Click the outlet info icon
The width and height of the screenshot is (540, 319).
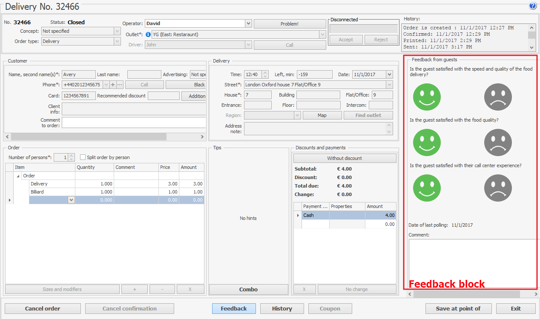point(148,34)
